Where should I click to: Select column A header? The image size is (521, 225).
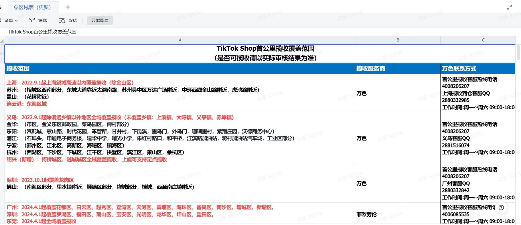[x=180, y=40]
